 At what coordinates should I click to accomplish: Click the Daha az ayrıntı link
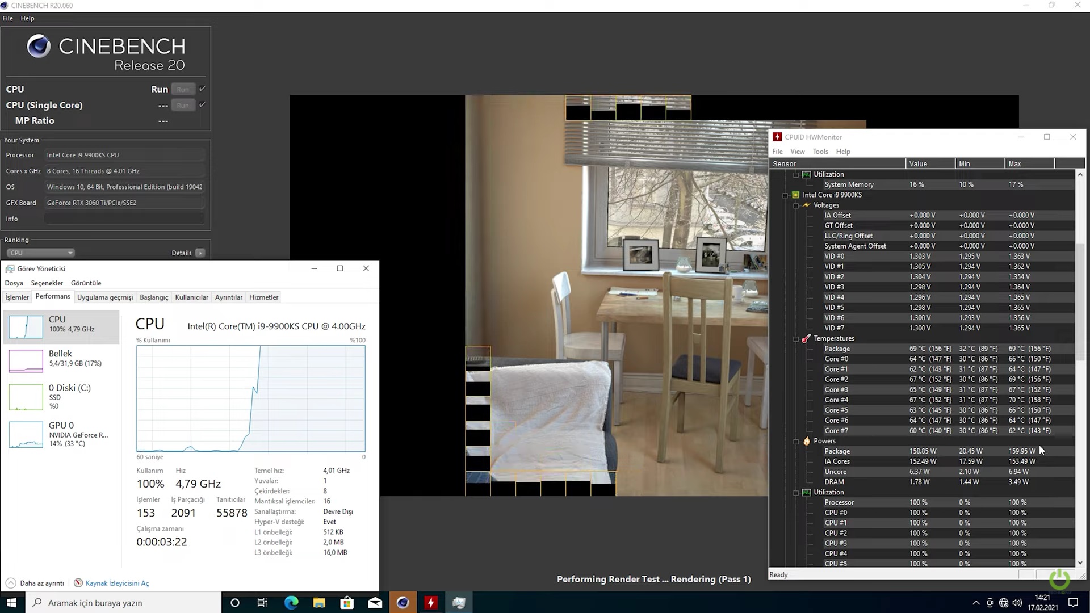point(42,583)
